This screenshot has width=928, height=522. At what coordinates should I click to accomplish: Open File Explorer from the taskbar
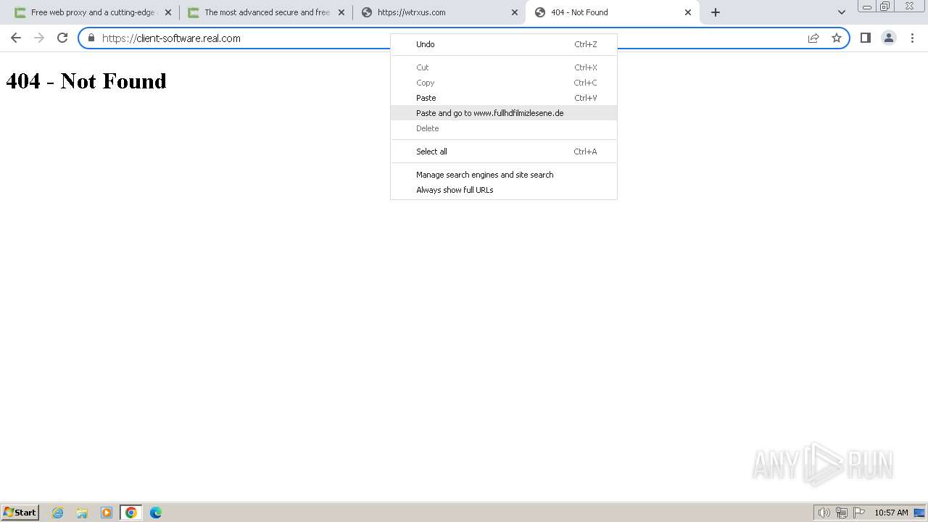tap(82, 513)
